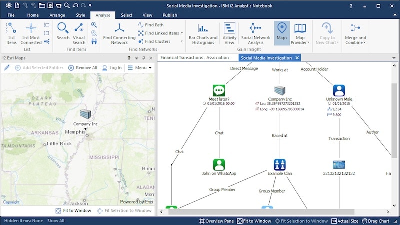
Task: Switch to the Publish ribbon tab
Action: pos(170,15)
